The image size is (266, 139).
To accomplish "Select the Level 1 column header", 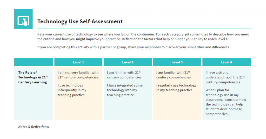I will coord(78,62).
